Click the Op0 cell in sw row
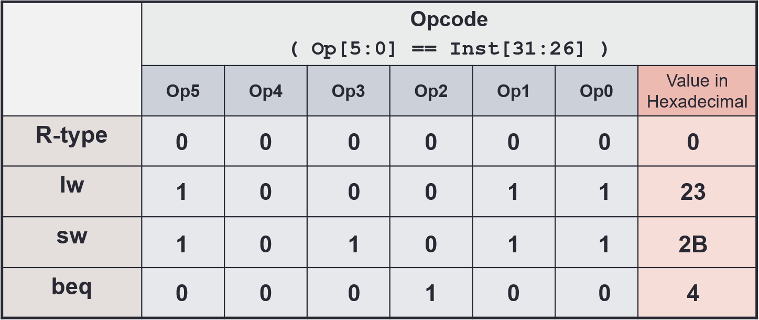 pyautogui.click(x=604, y=243)
